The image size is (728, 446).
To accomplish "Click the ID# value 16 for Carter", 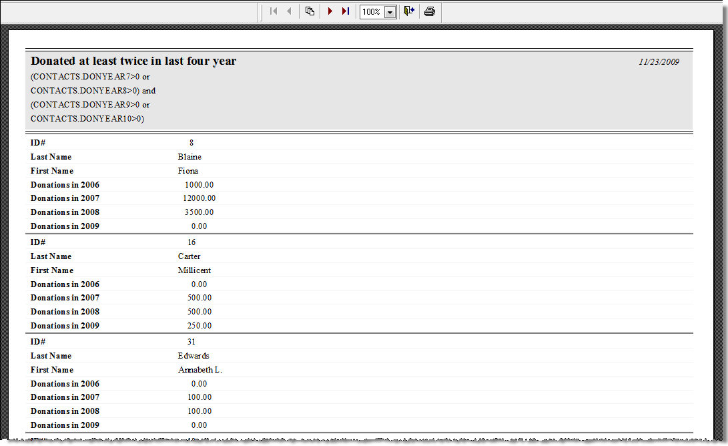I will (x=192, y=242).
